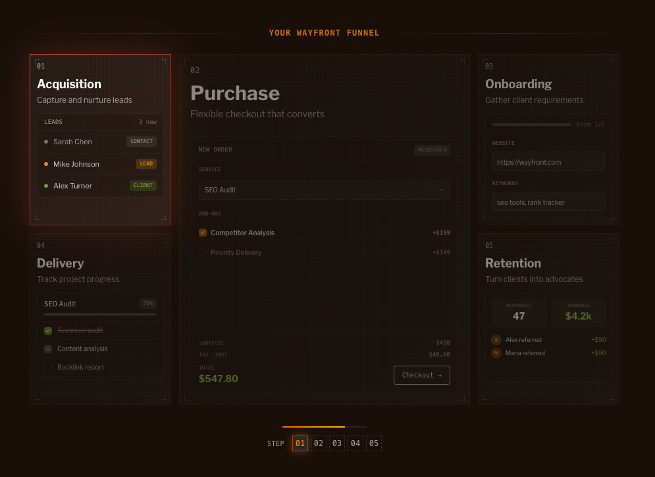Screen dimensions: 655x477
Task: Open the Onboarding card heading
Action: click(518, 84)
